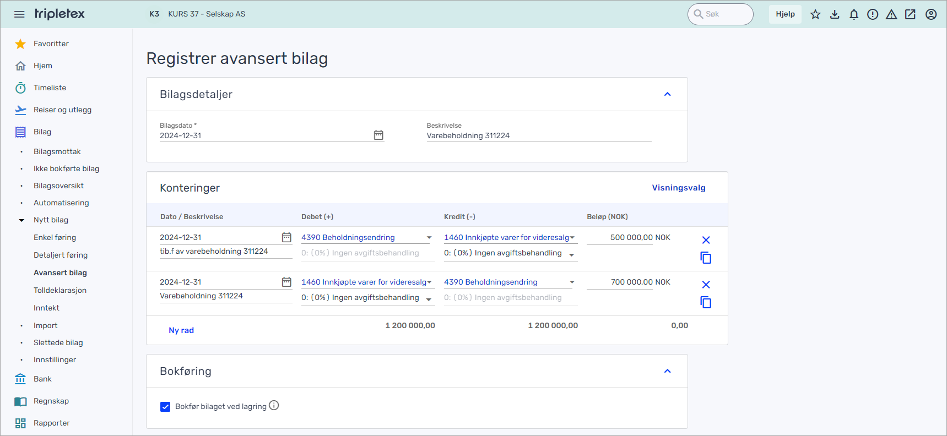This screenshot has height=436, width=947.
Task: Click the open-in-new-window icon
Action: click(910, 14)
